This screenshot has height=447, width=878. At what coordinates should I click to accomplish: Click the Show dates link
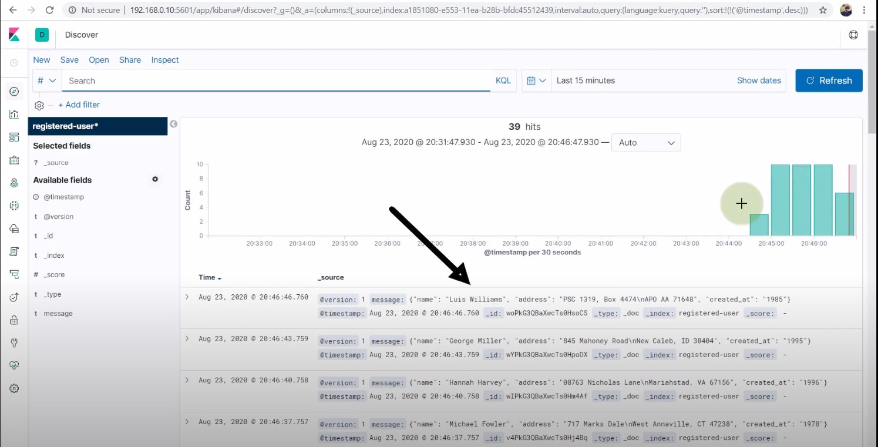pyautogui.click(x=759, y=80)
